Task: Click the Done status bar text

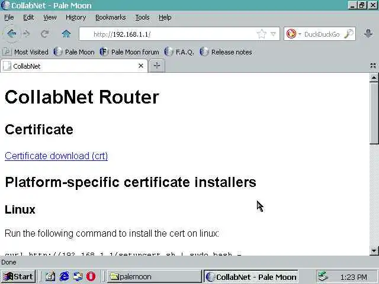Action: [x=9, y=262]
